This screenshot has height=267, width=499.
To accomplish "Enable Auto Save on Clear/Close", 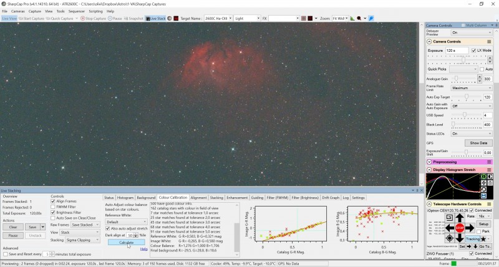I will point(53,218).
